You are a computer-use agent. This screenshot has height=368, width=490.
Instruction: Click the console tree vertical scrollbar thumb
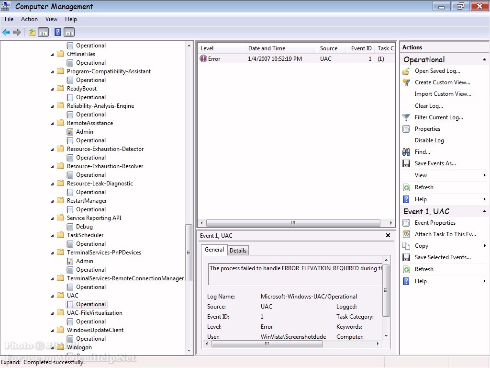point(189,253)
